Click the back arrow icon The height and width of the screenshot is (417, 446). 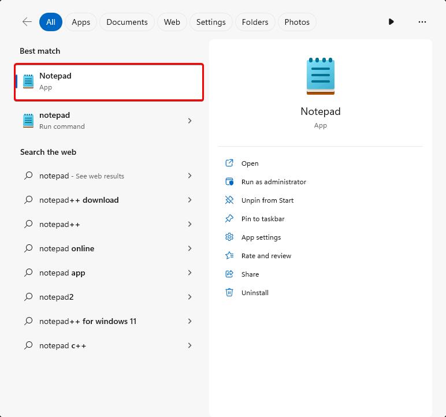(27, 22)
